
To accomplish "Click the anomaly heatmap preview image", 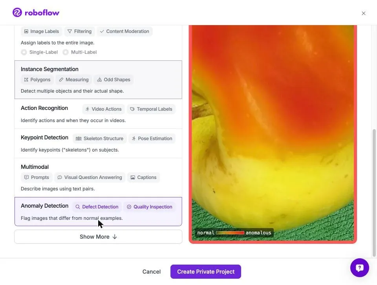I will pyautogui.click(x=273, y=133).
